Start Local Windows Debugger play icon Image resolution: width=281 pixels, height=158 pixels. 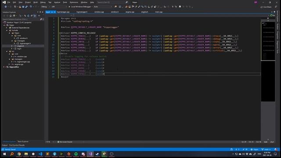point(69,7)
